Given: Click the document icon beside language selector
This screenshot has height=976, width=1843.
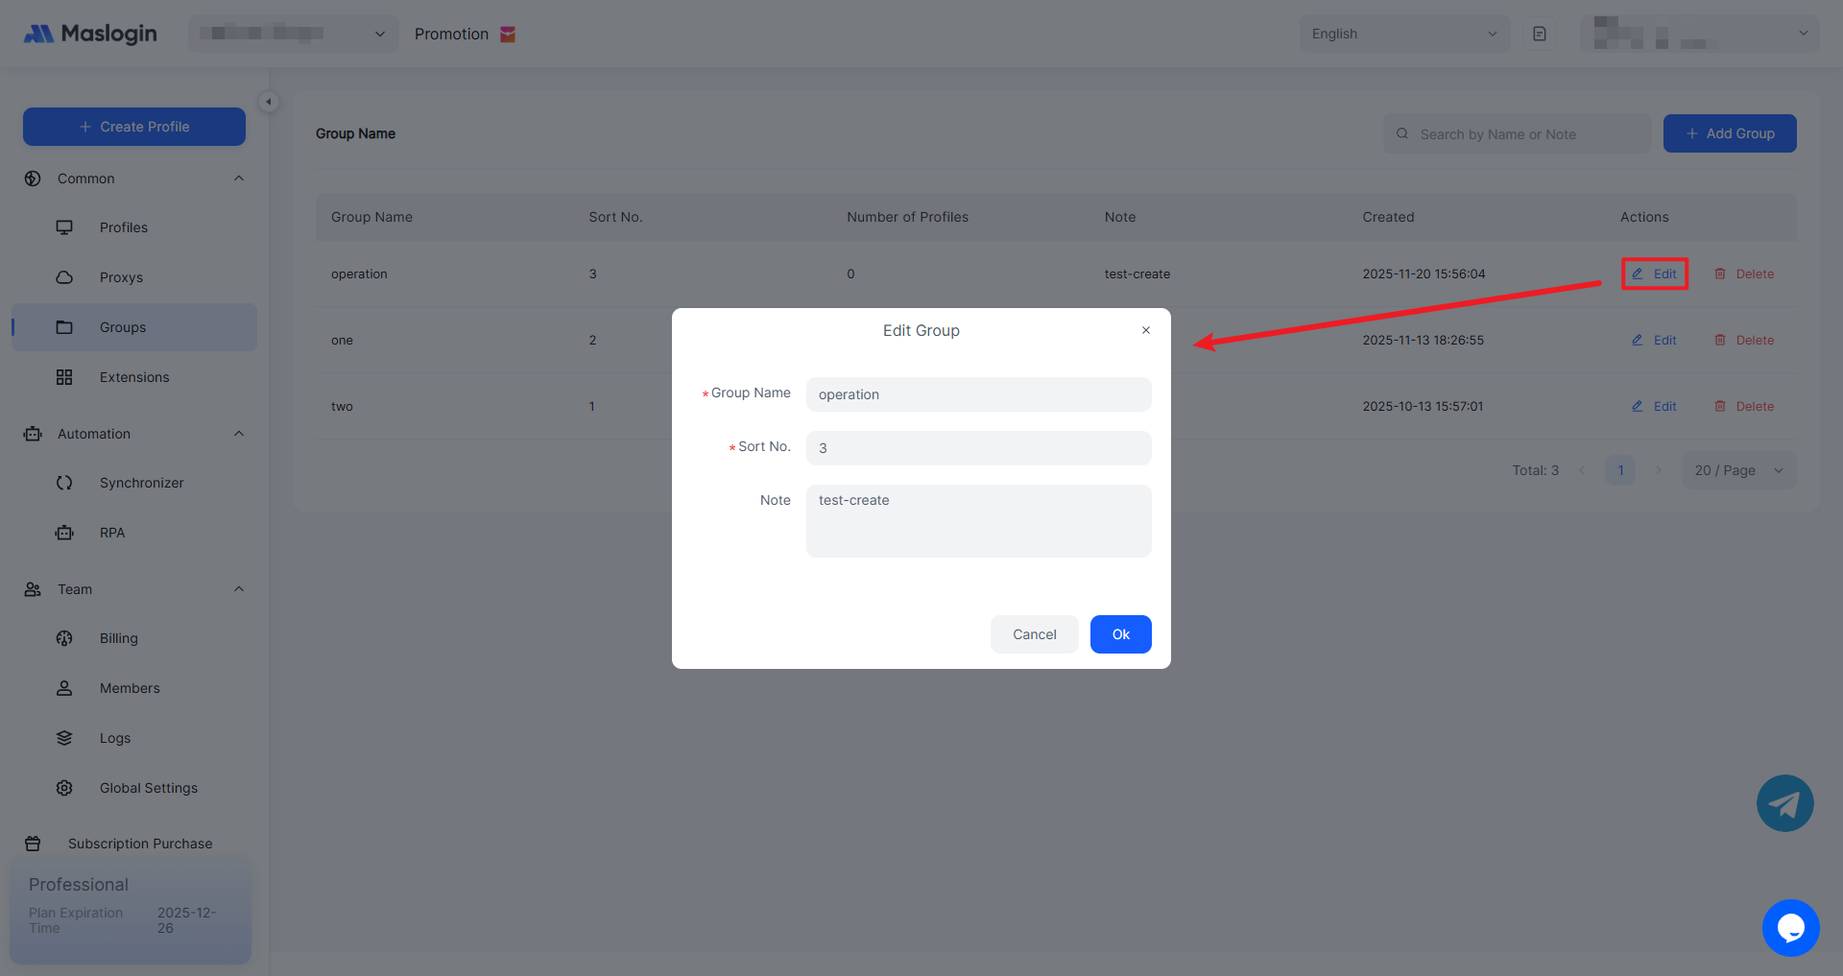Looking at the screenshot, I should pos(1540,34).
